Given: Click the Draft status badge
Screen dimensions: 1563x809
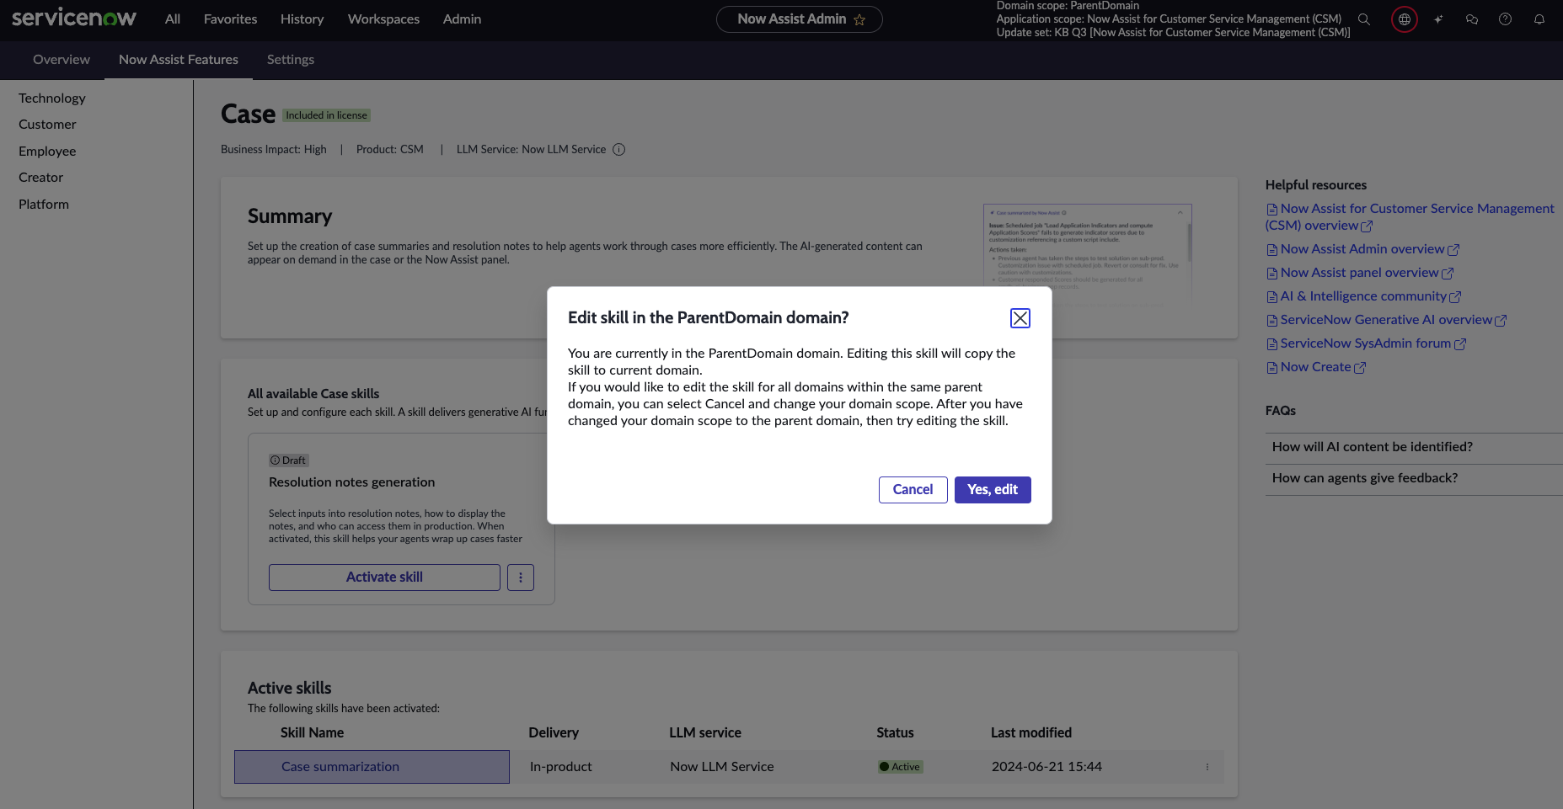Looking at the screenshot, I should (289, 460).
